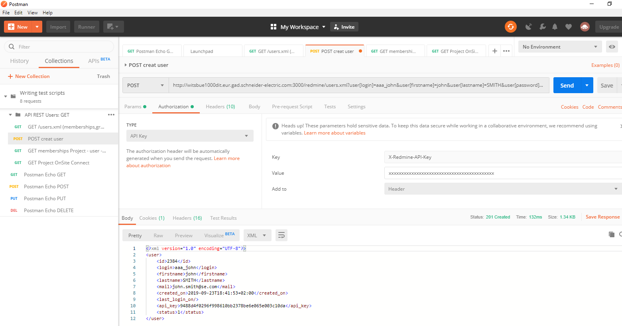Open the Pre-request Script tab
The height and width of the screenshot is (326, 622).
(x=292, y=107)
